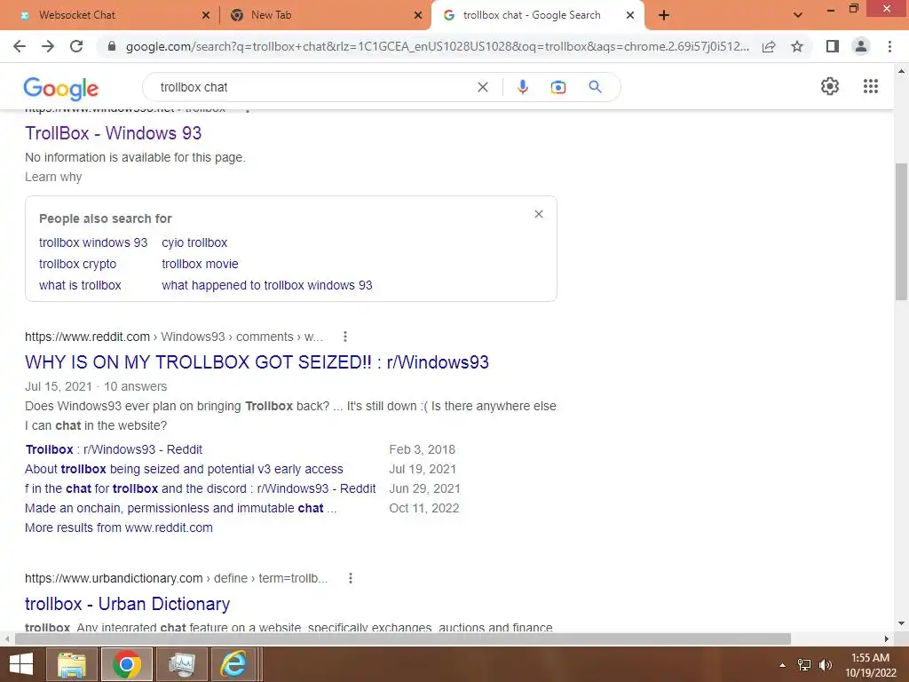Clear the search box with the X
Screen dimensions: 909x682
(482, 87)
